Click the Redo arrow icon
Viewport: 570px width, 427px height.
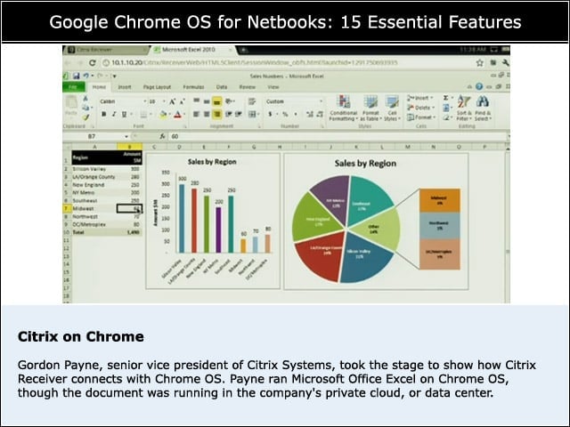pos(102,76)
